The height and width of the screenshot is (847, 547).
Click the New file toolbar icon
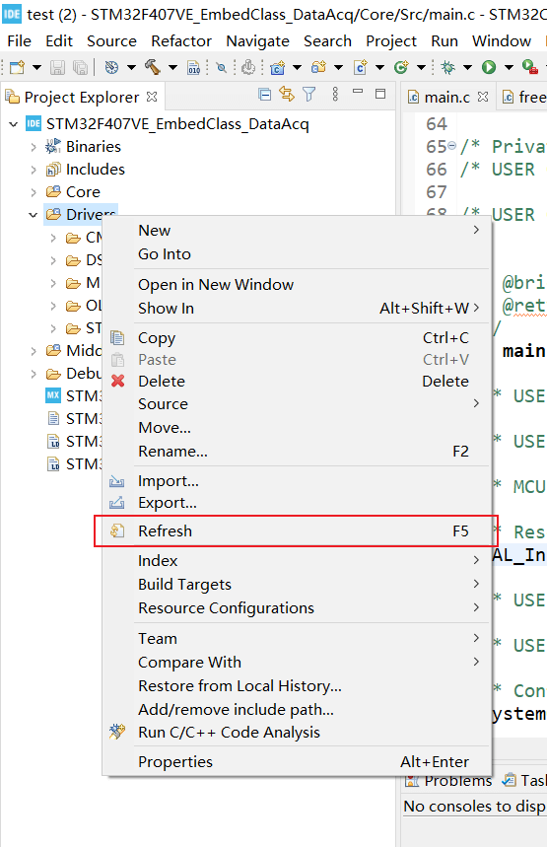pos(18,67)
